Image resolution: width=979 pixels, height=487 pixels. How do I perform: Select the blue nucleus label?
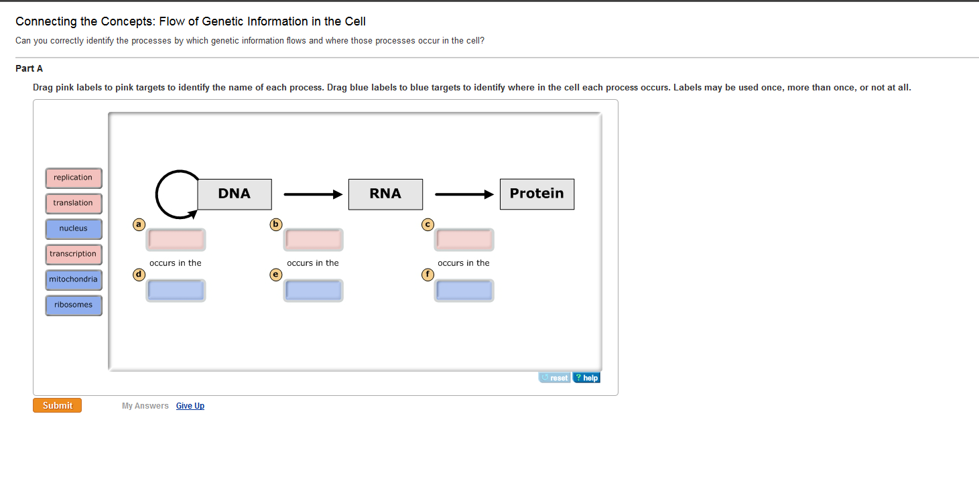74,228
